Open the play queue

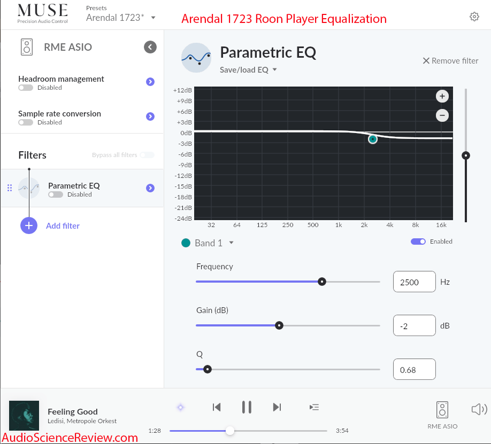(x=314, y=407)
